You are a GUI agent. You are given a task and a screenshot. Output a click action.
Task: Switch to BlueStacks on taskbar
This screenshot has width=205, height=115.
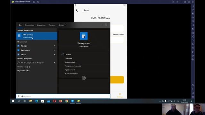tap(78, 101)
